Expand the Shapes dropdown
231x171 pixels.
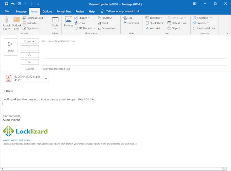pos(82,18)
